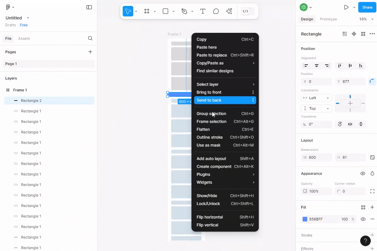The width and height of the screenshot is (377, 251).
Task: Add a new page with plus icon
Action: pos(90,52)
